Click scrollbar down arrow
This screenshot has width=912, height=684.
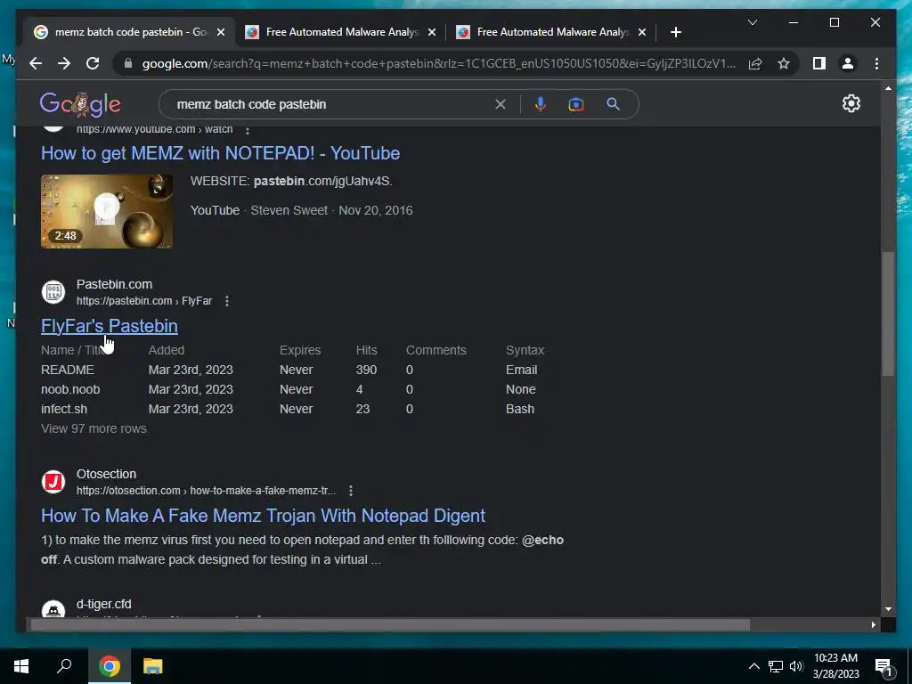pyautogui.click(x=888, y=609)
